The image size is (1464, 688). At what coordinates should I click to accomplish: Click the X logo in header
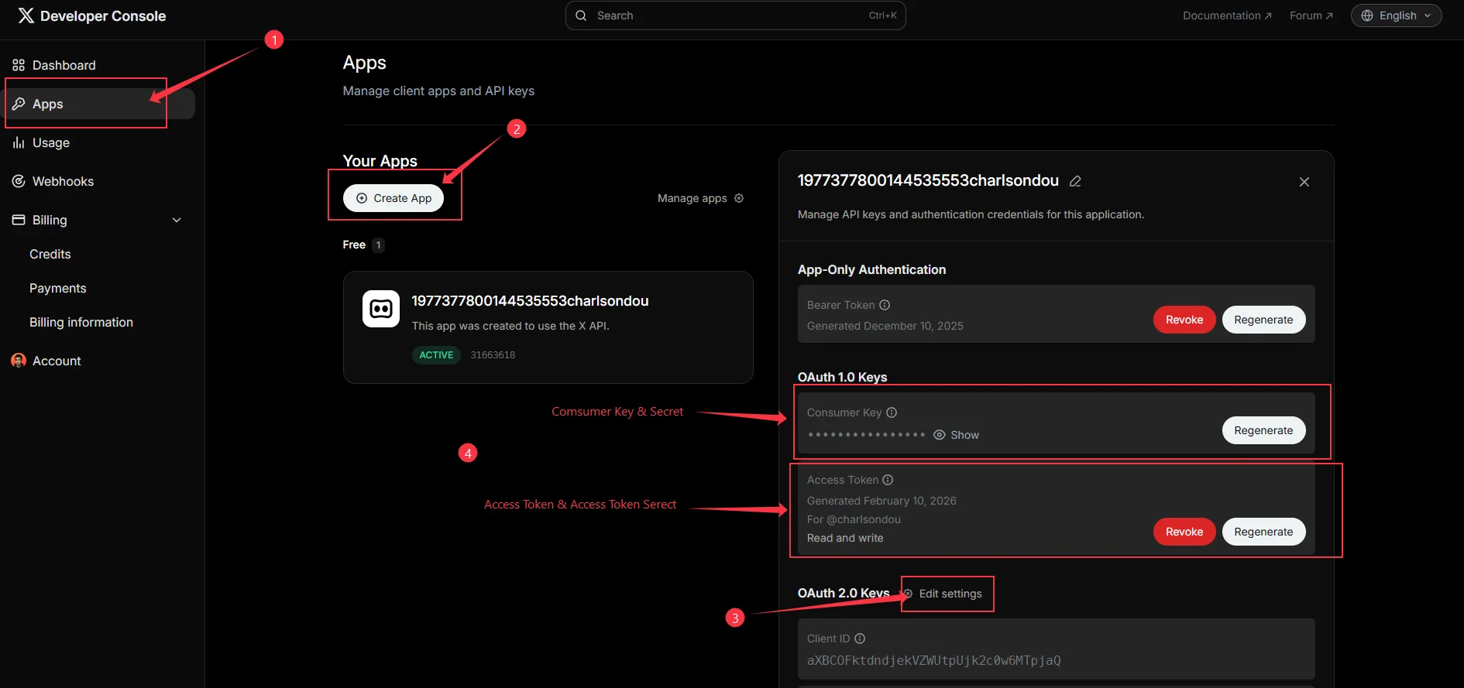26,15
